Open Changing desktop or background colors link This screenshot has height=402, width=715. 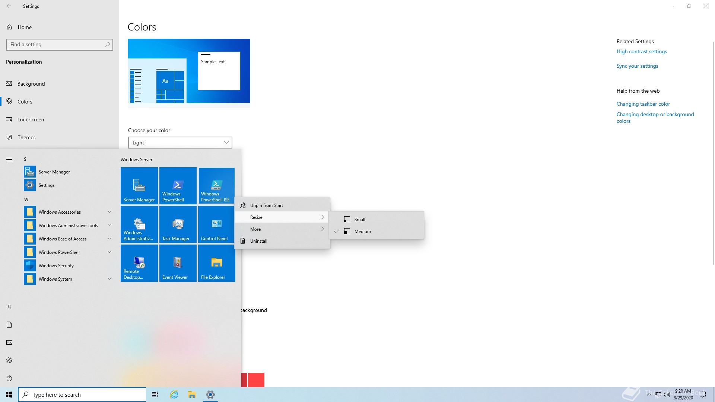coord(655,118)
